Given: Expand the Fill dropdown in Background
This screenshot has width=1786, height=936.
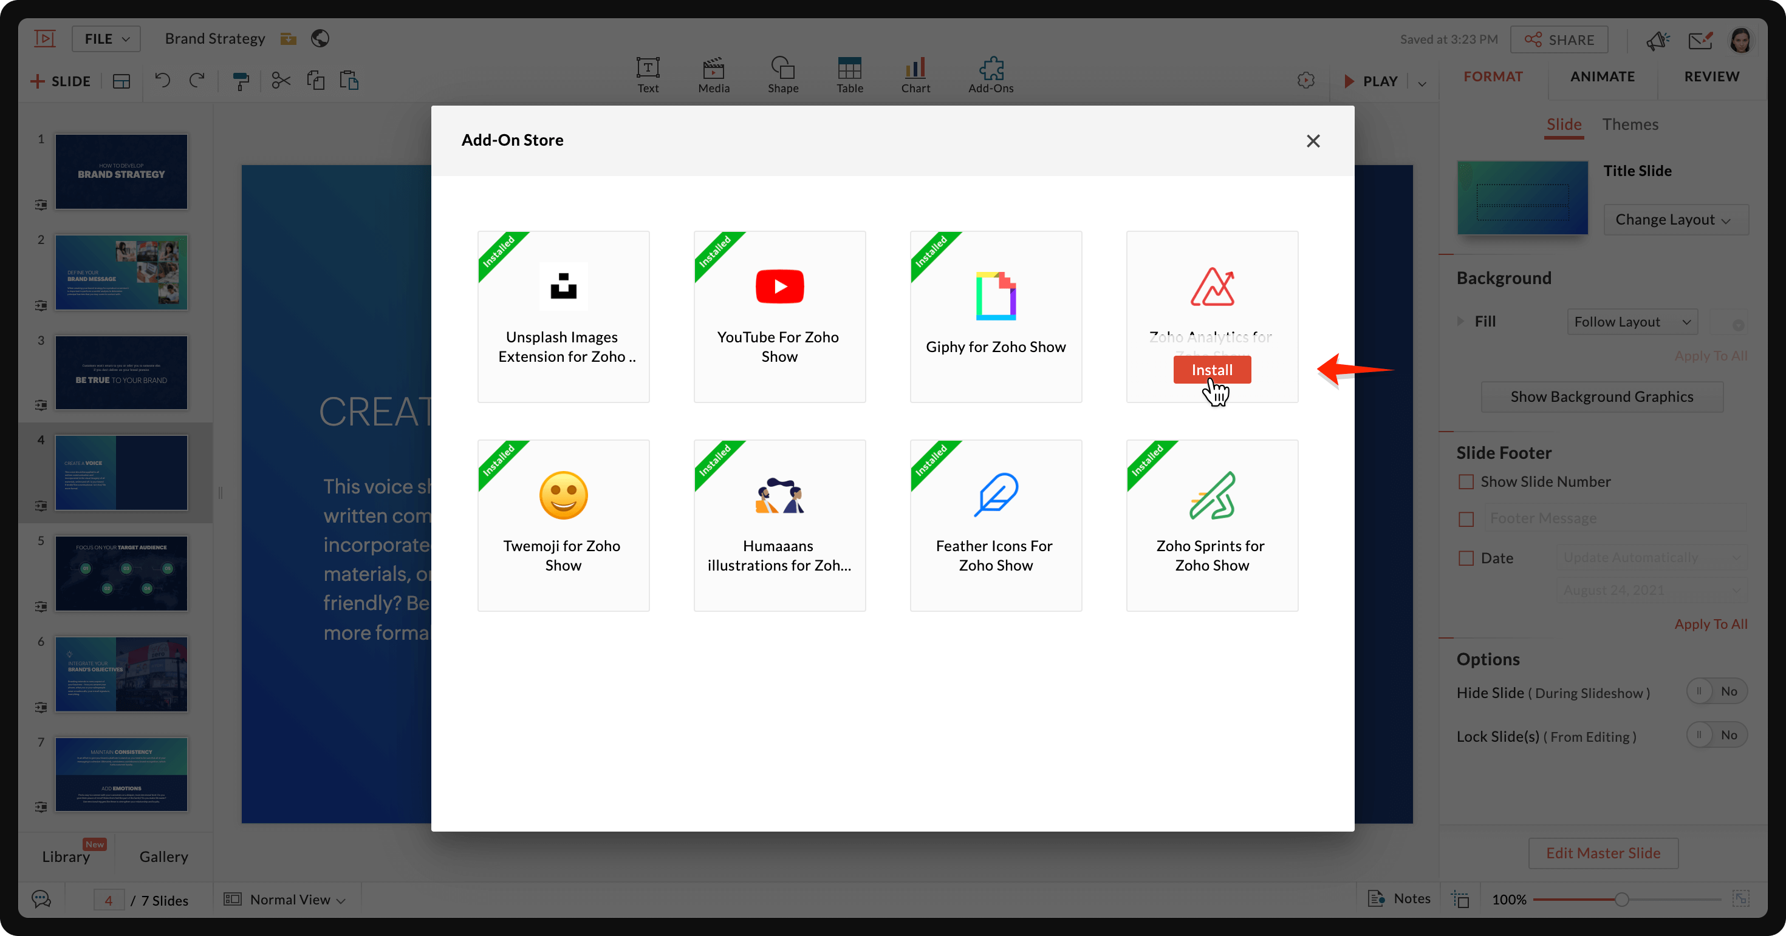Looking at the screenshot, I should 1632,321.
